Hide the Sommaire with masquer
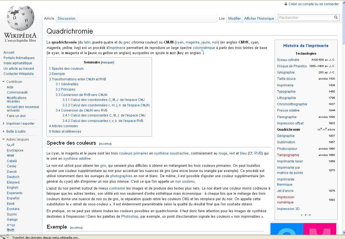This screenshot has height=239, width=345. [107, 62]
